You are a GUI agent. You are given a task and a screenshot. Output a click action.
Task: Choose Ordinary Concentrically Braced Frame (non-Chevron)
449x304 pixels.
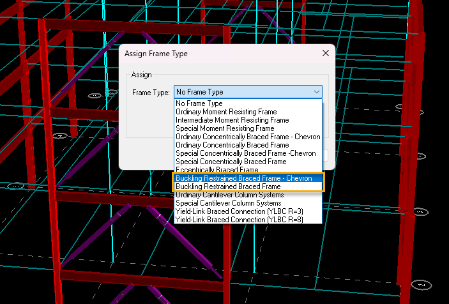(232, 145)
